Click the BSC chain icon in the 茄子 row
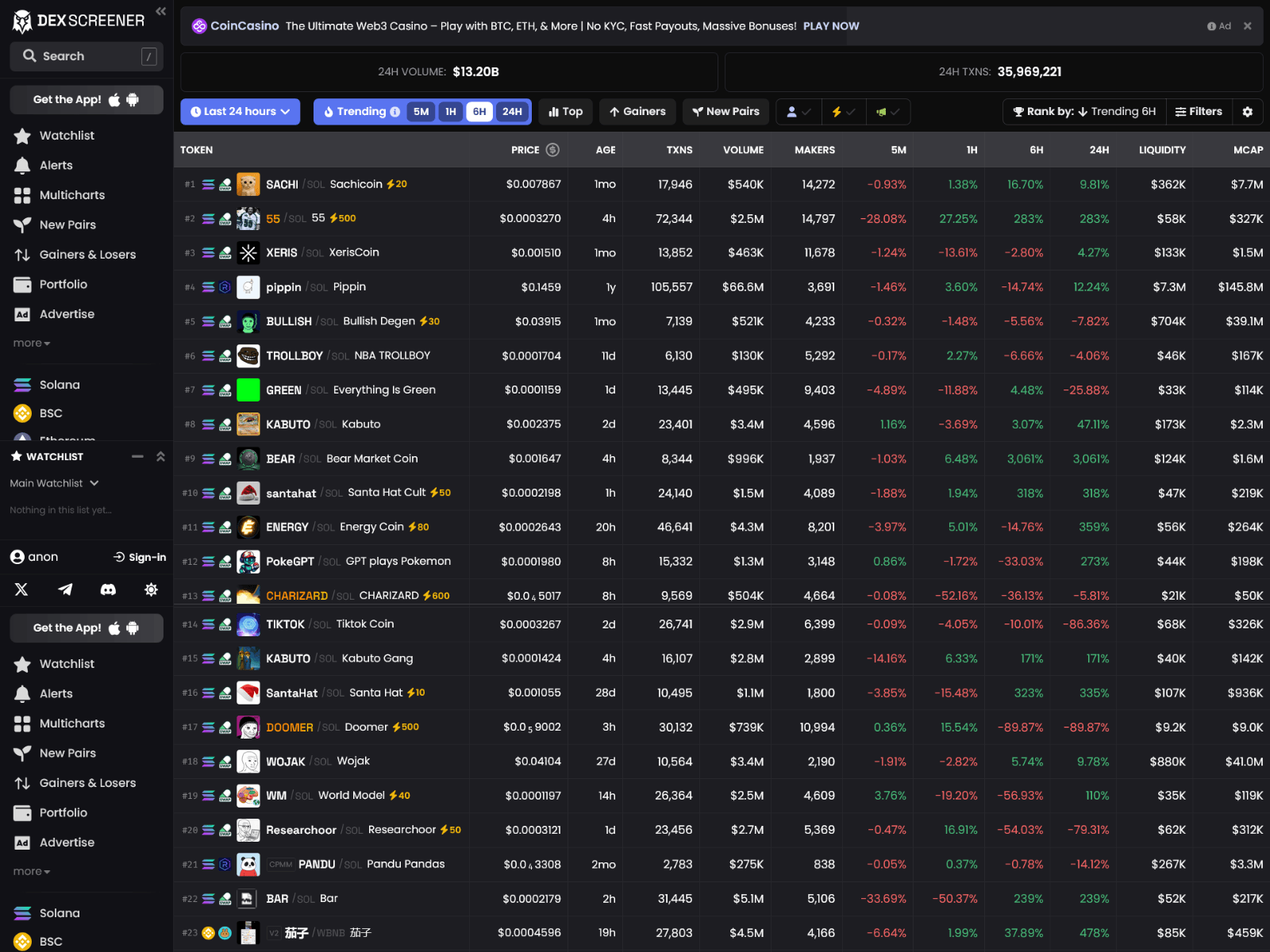This screenshot has height=952, width=1270. point(208,933)
